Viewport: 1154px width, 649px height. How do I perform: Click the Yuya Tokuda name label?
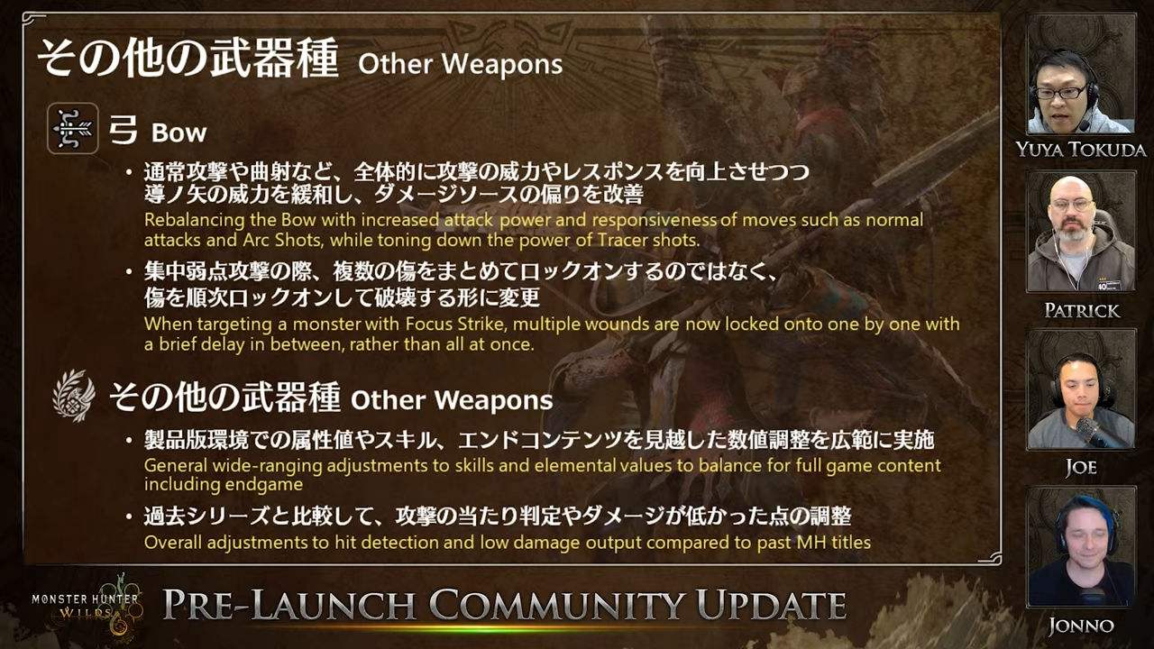[x=1081, y=150]
